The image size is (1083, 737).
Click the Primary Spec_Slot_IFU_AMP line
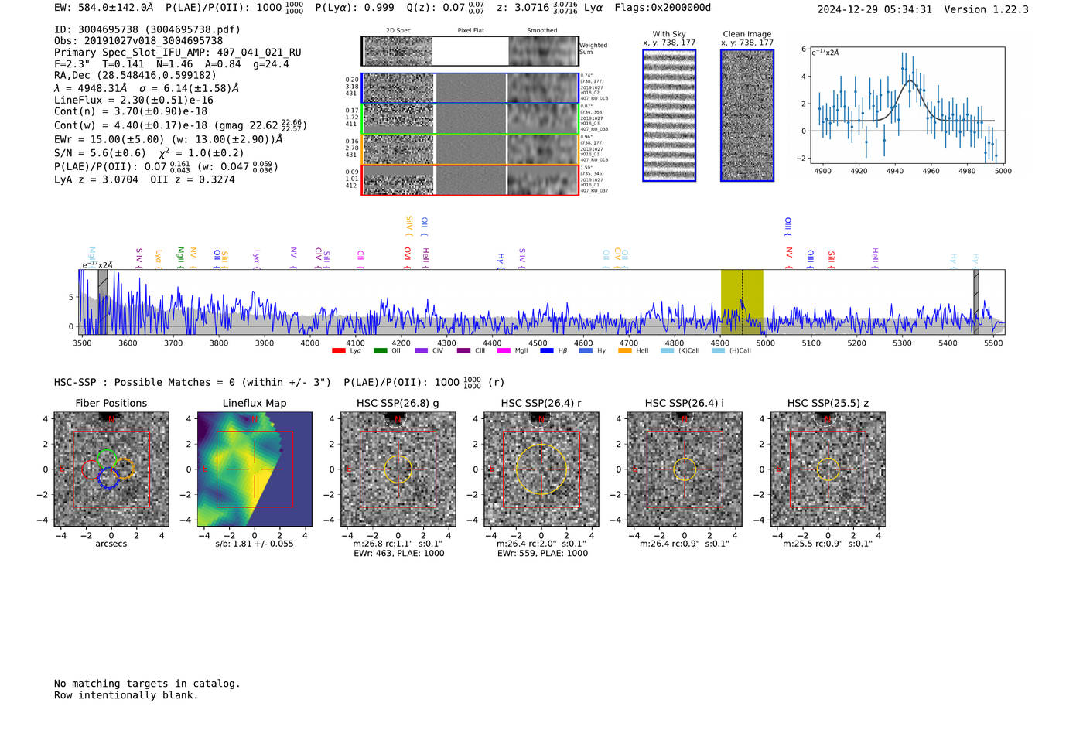coord(178,53)
